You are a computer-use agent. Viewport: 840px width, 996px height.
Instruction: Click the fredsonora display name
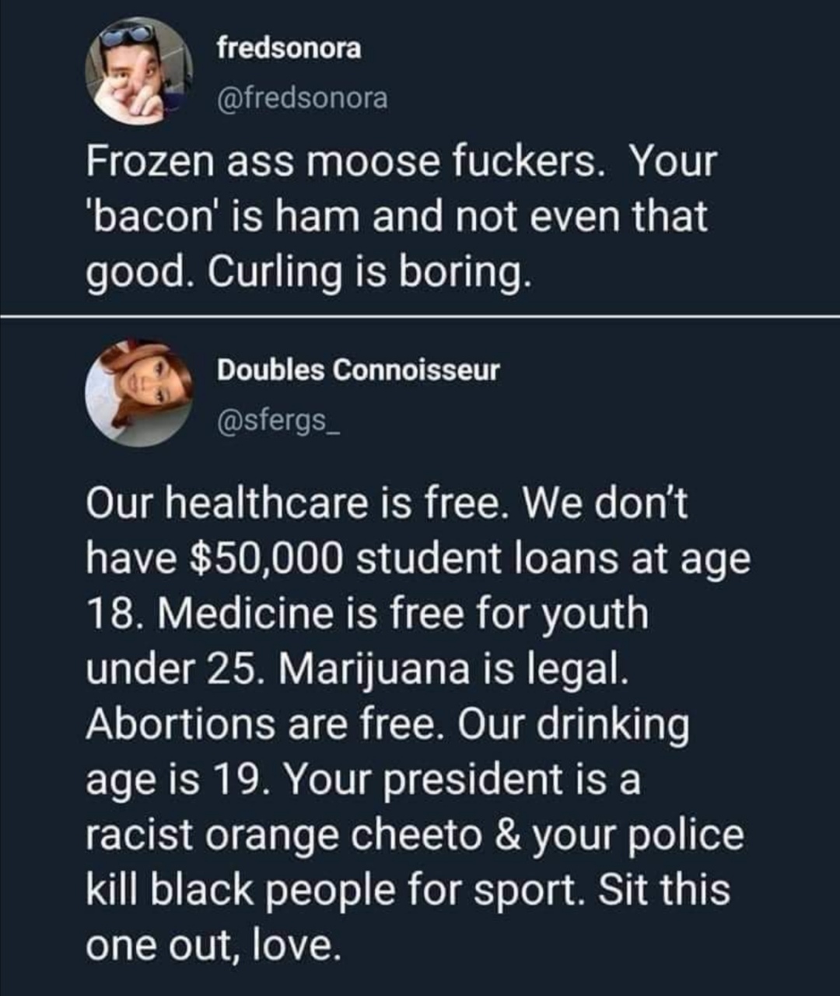tap(289, 48)
